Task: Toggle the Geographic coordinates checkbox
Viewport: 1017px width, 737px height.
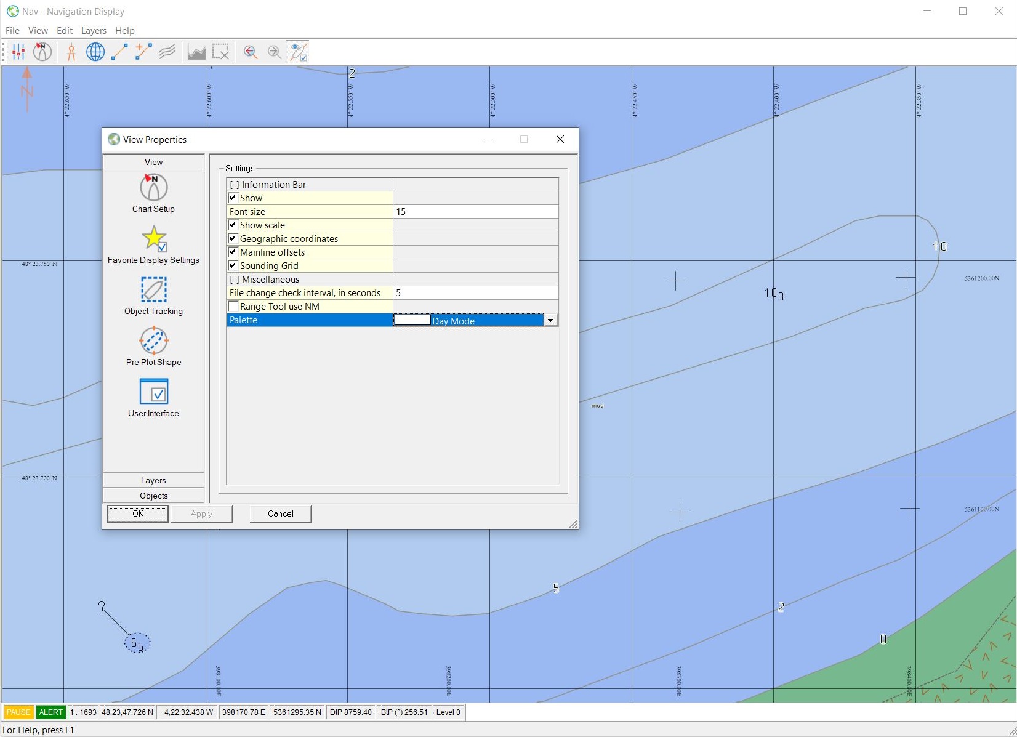Action: (x=233, y=238)
